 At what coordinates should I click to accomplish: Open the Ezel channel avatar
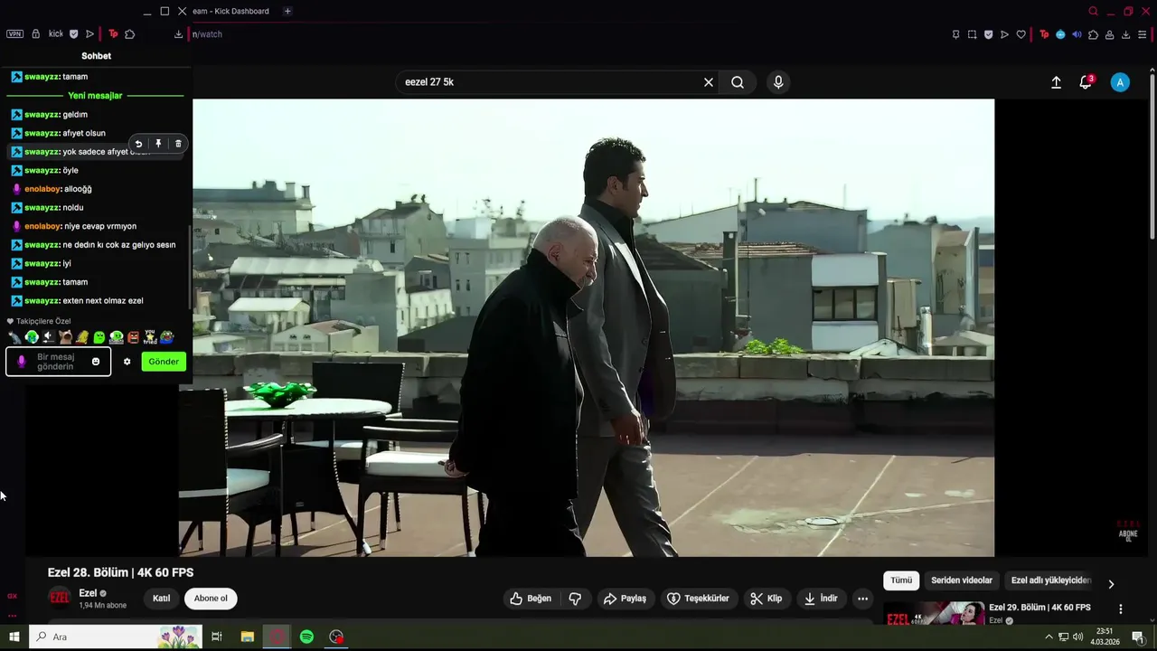coord(60,598)
